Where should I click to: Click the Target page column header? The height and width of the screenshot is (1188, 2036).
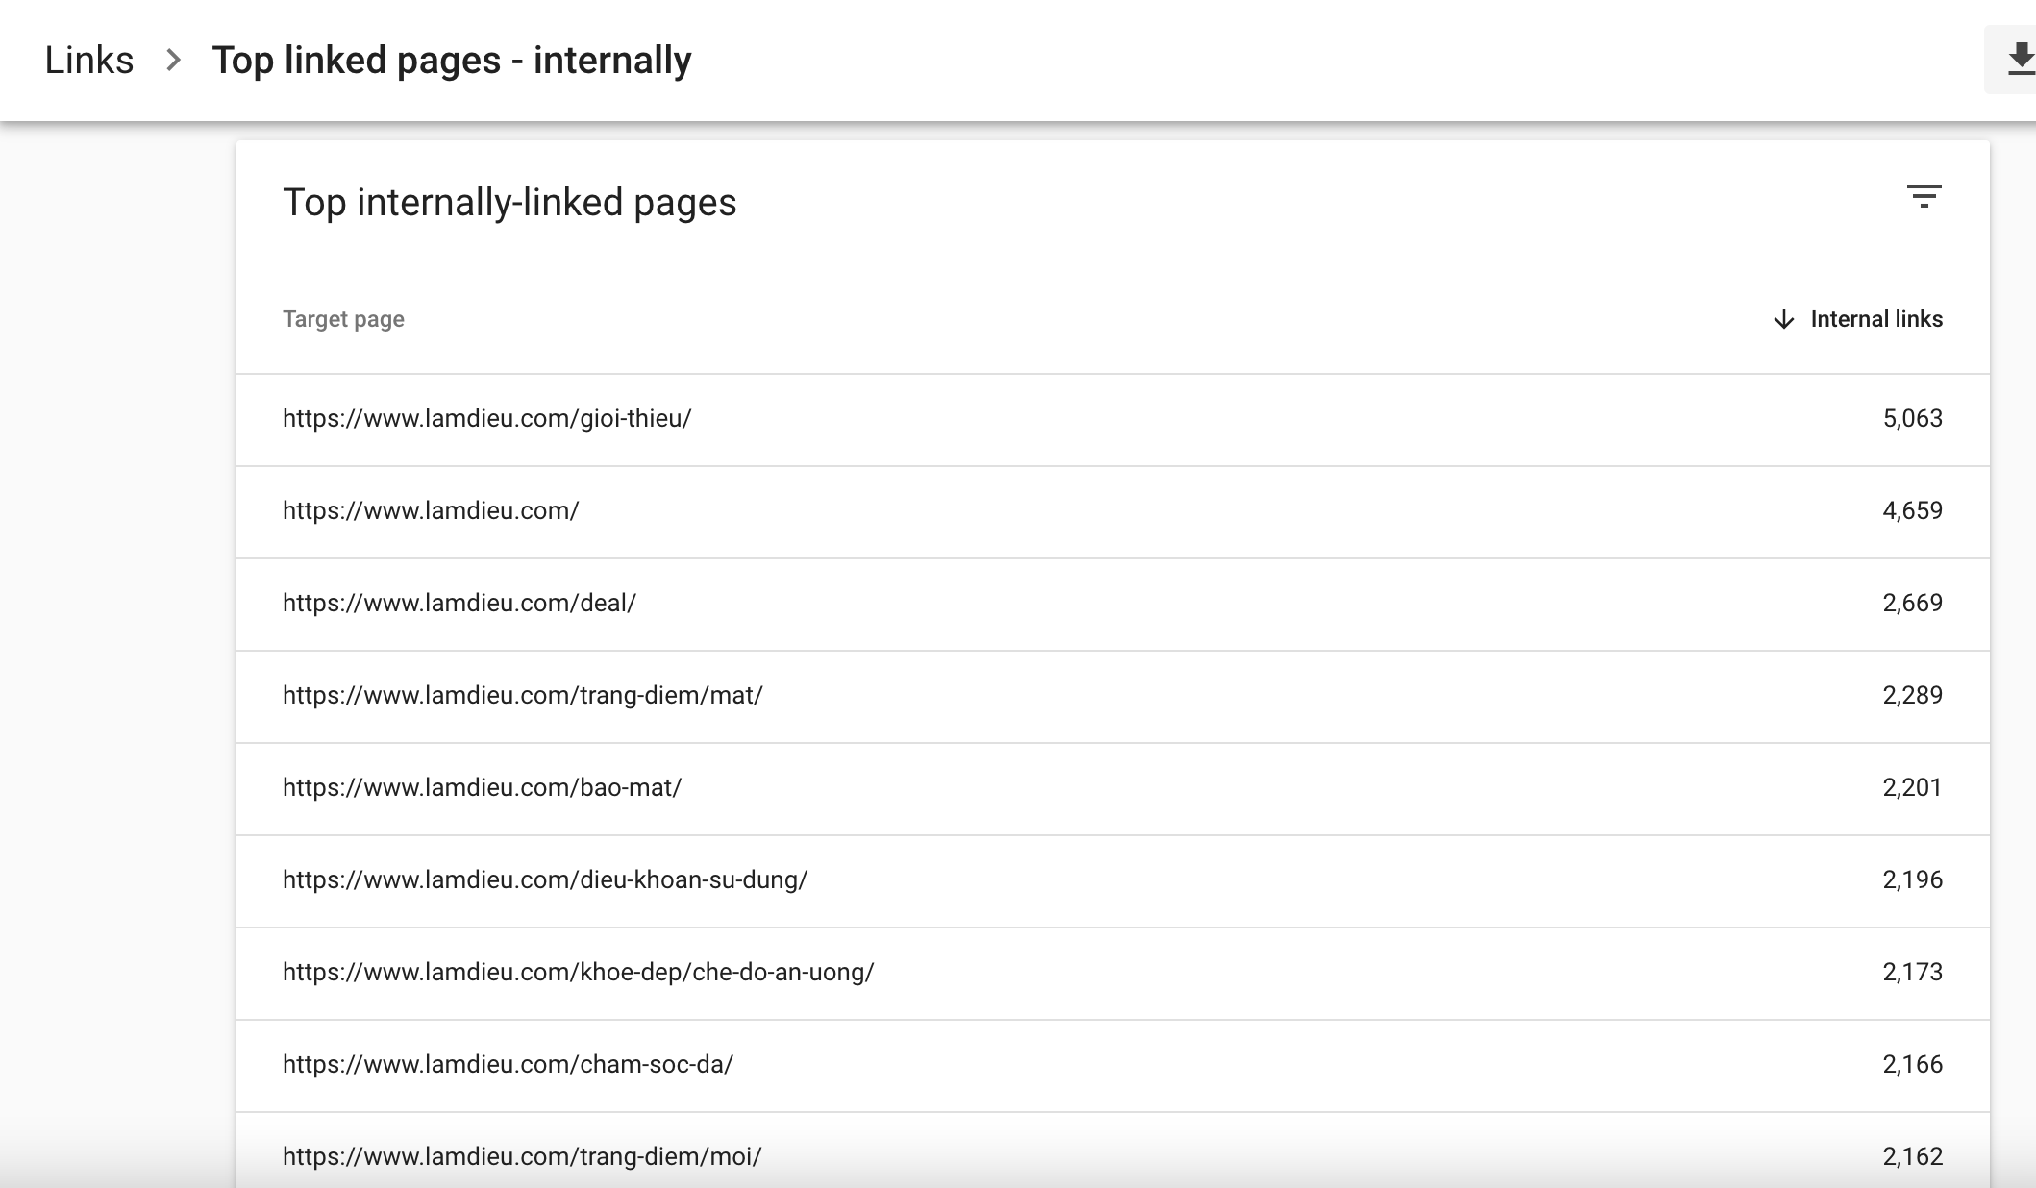point(343,319)
